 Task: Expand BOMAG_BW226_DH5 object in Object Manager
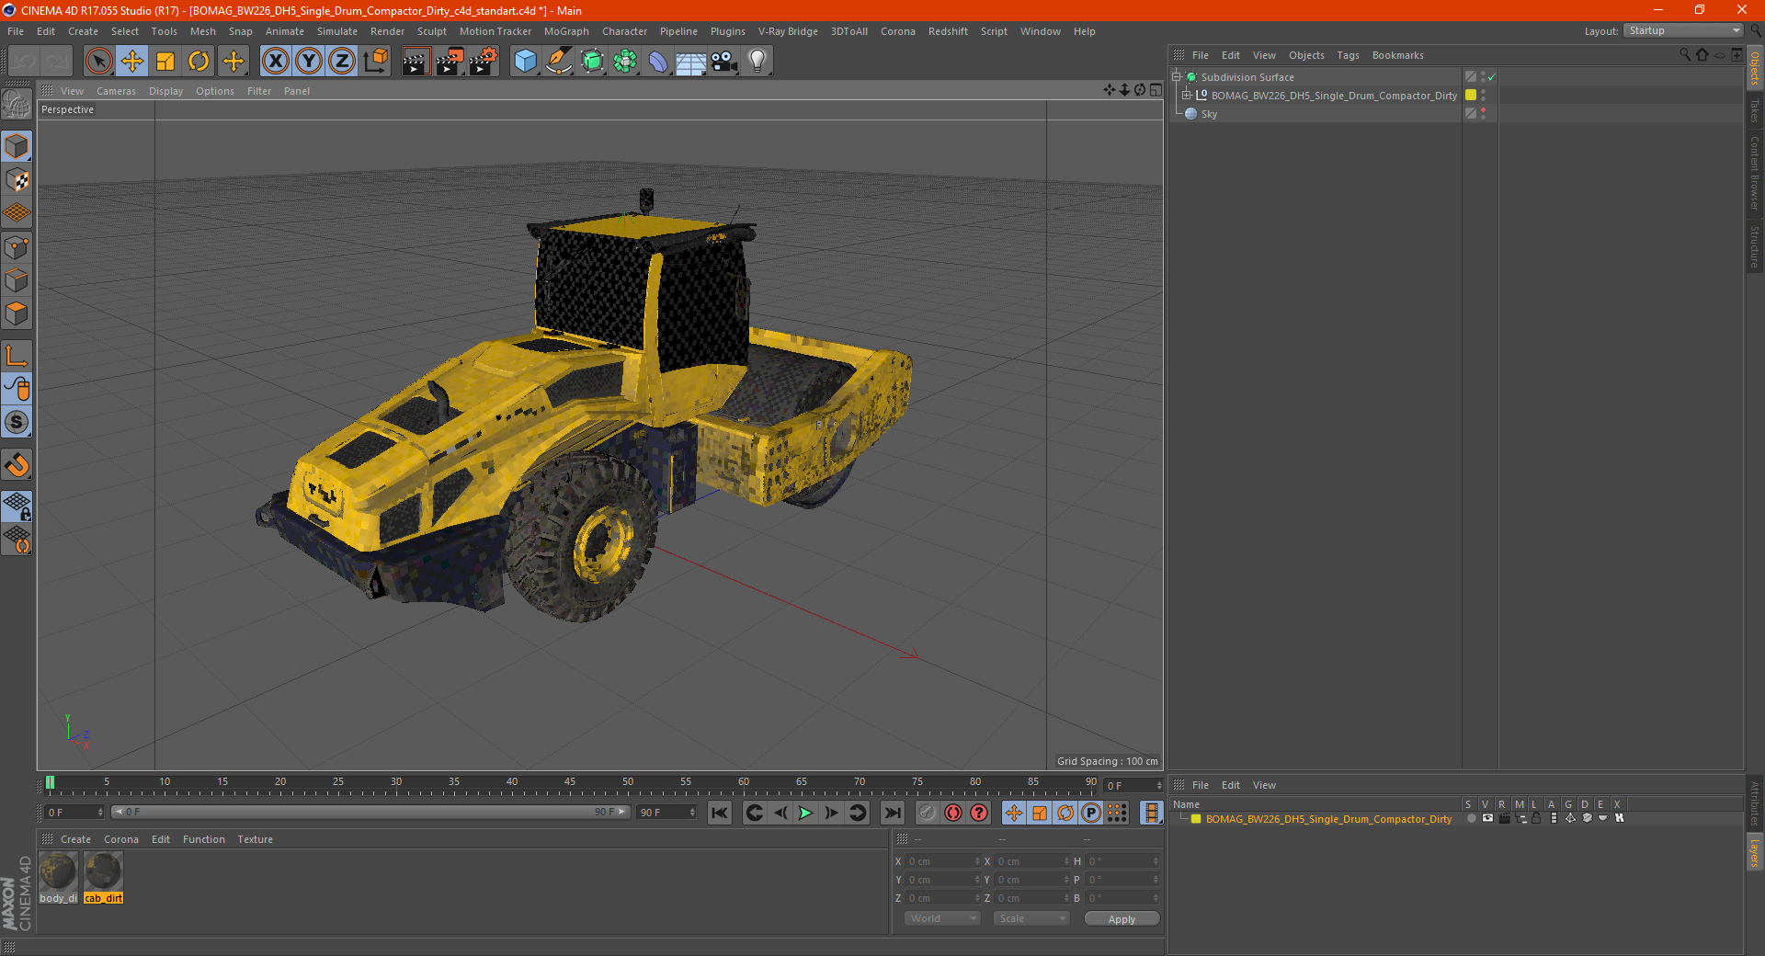1186,96
